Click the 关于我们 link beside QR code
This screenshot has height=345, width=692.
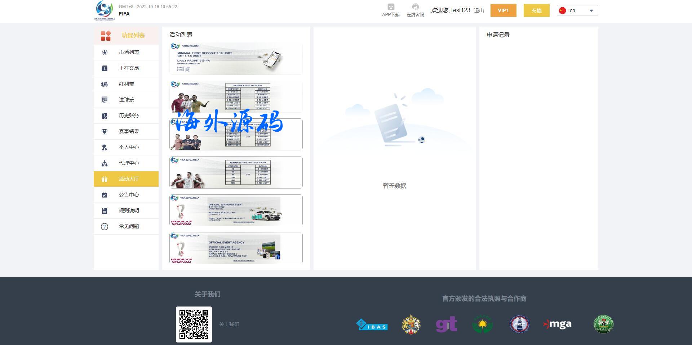pos(229,324)
